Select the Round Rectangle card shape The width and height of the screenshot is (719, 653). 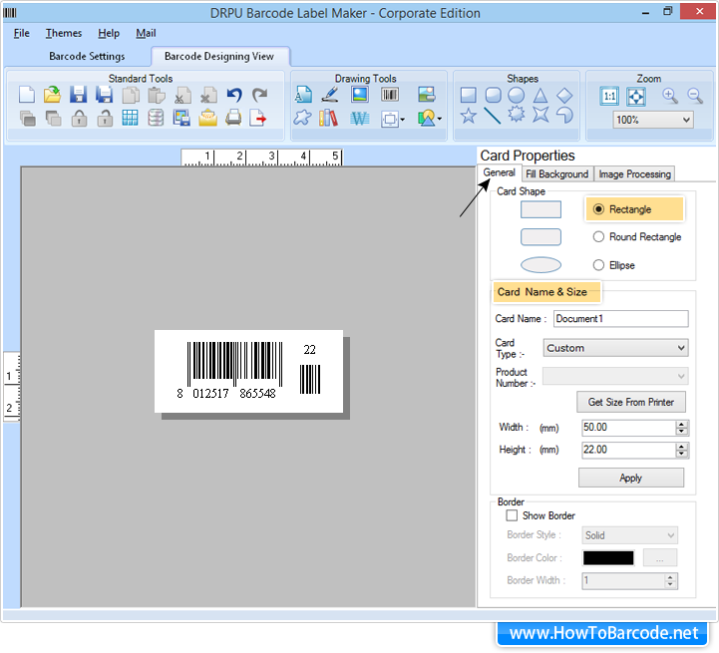598,237
